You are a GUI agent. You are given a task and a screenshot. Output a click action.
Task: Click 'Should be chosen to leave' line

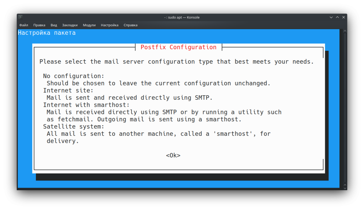click(x=159, y=83)
